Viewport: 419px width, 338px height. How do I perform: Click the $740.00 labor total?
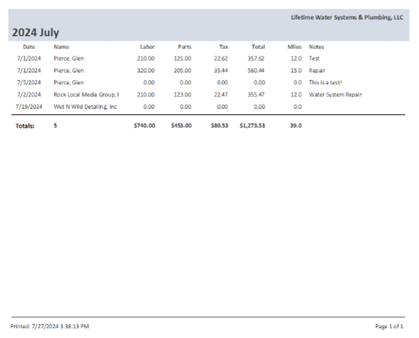pyautogui.click(x=144, y=125)
